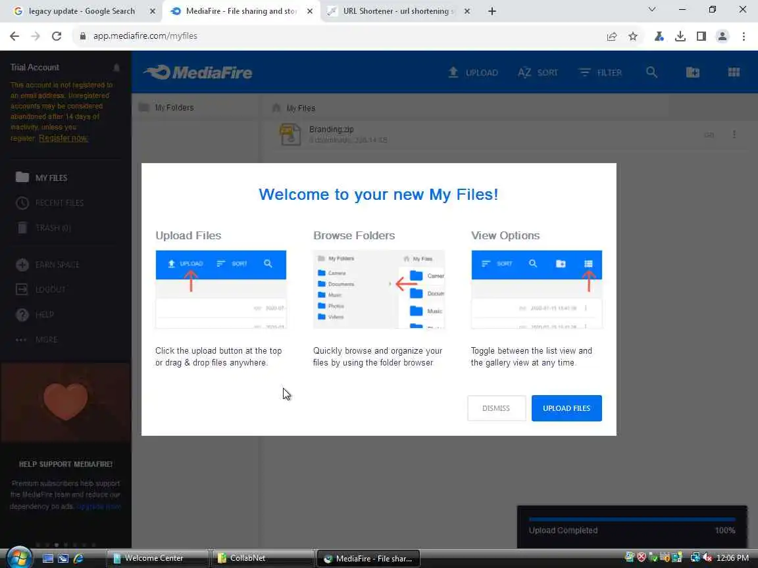Toggle the grid view icon
Image resolution: width=758 pixels, height=568 pixels.
point(734,72)
